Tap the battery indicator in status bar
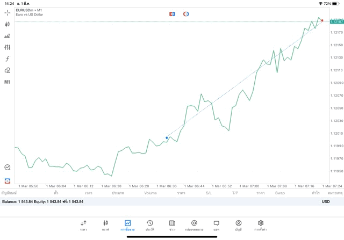344x240 pixels. [x=335, y=4]
